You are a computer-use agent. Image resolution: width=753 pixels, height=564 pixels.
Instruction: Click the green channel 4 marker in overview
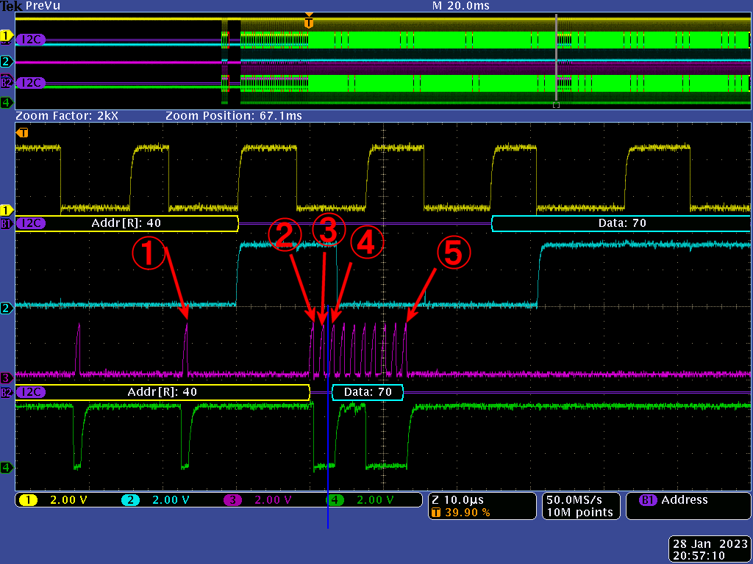[x=6, y=101]
